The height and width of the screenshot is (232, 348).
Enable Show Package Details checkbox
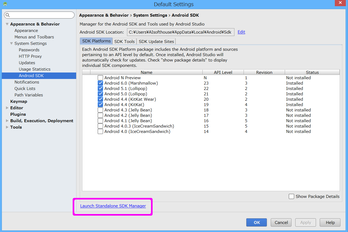(291, 197)
